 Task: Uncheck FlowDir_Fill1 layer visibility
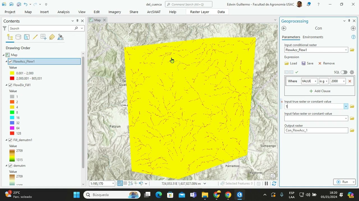point(10,85)
